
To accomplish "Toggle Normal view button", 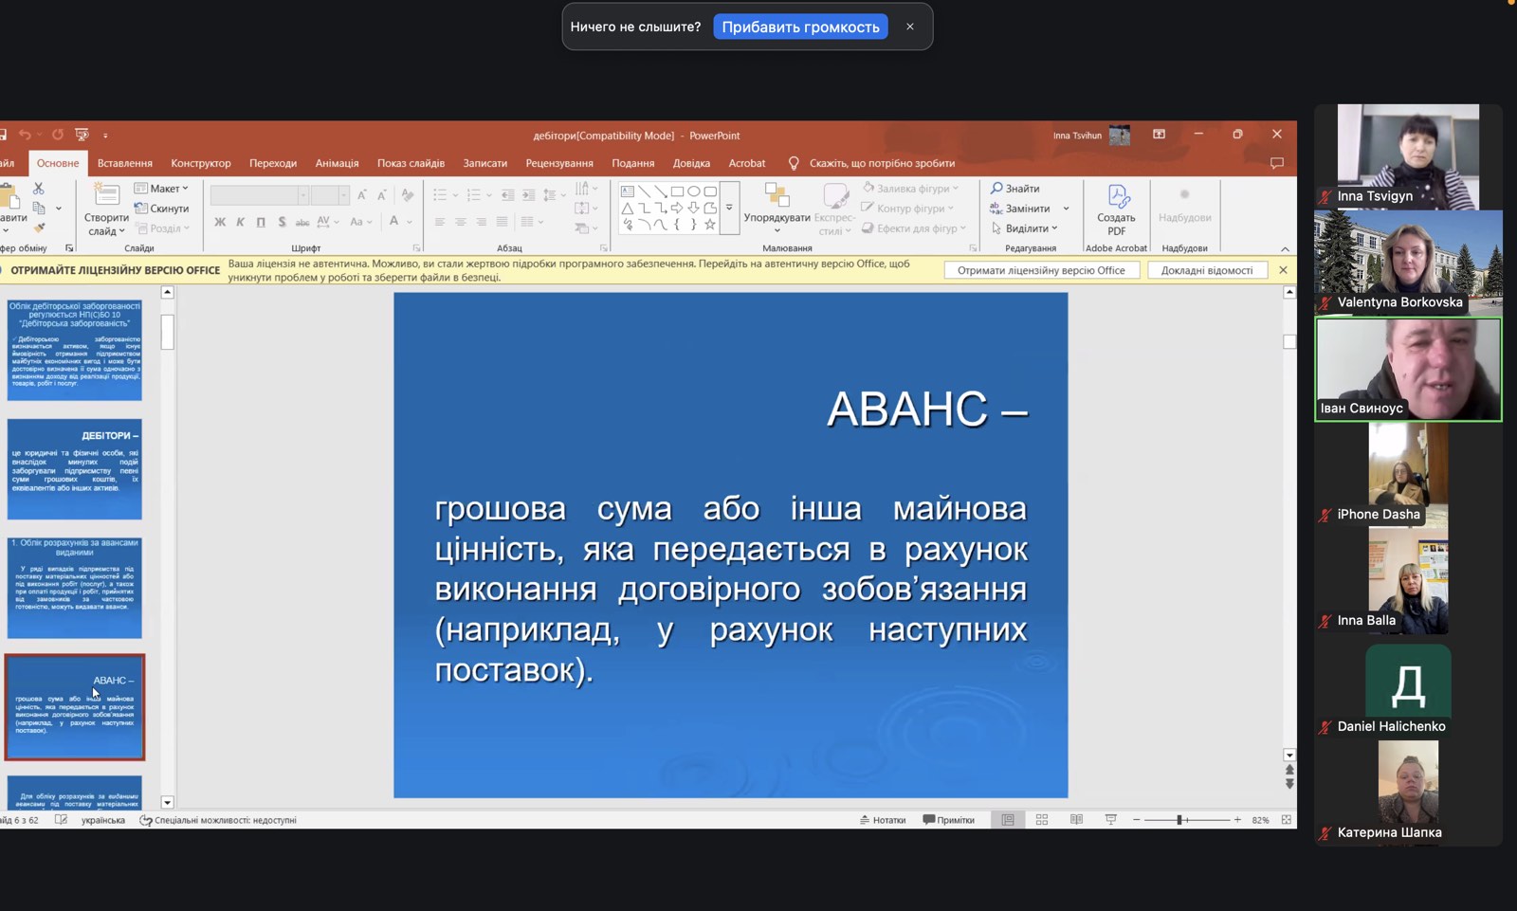I will click(1008, 820).
